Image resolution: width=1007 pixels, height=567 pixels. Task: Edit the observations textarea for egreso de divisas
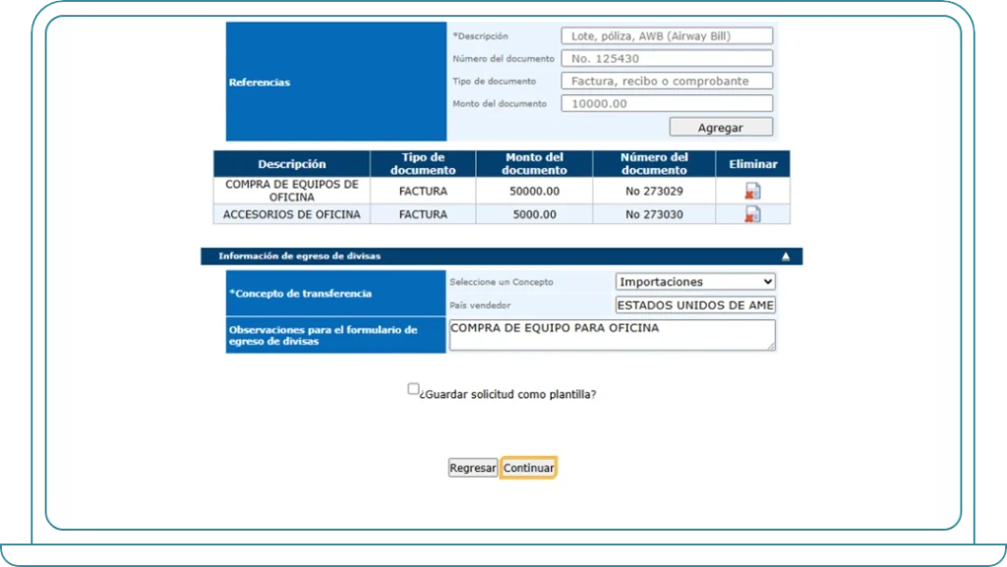tap(612, 334)
